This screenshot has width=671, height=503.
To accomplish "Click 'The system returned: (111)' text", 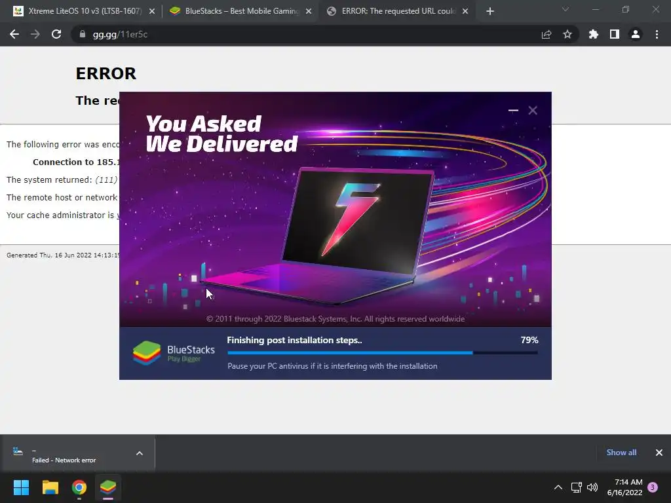I will point(62,179).
